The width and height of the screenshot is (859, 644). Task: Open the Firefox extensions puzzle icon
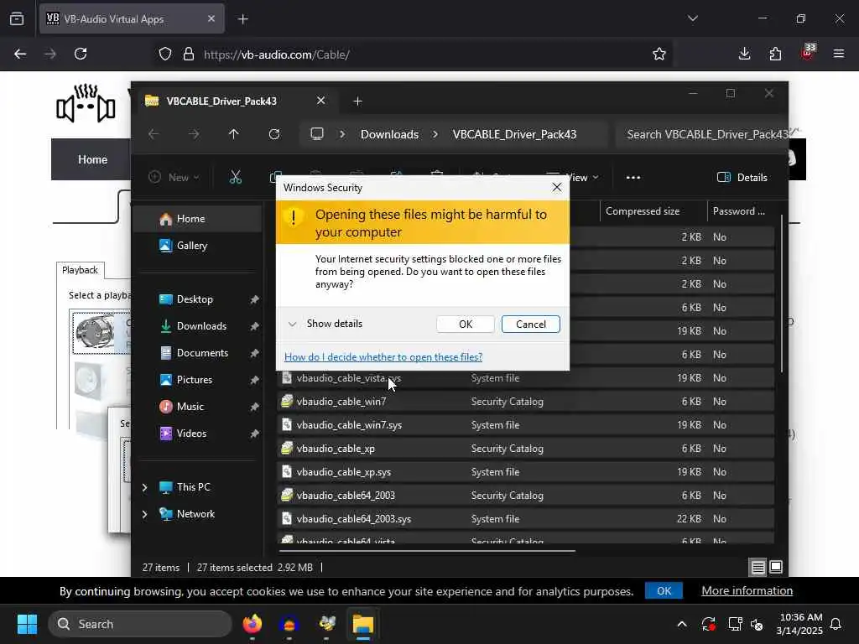click(x=775, y=54)
